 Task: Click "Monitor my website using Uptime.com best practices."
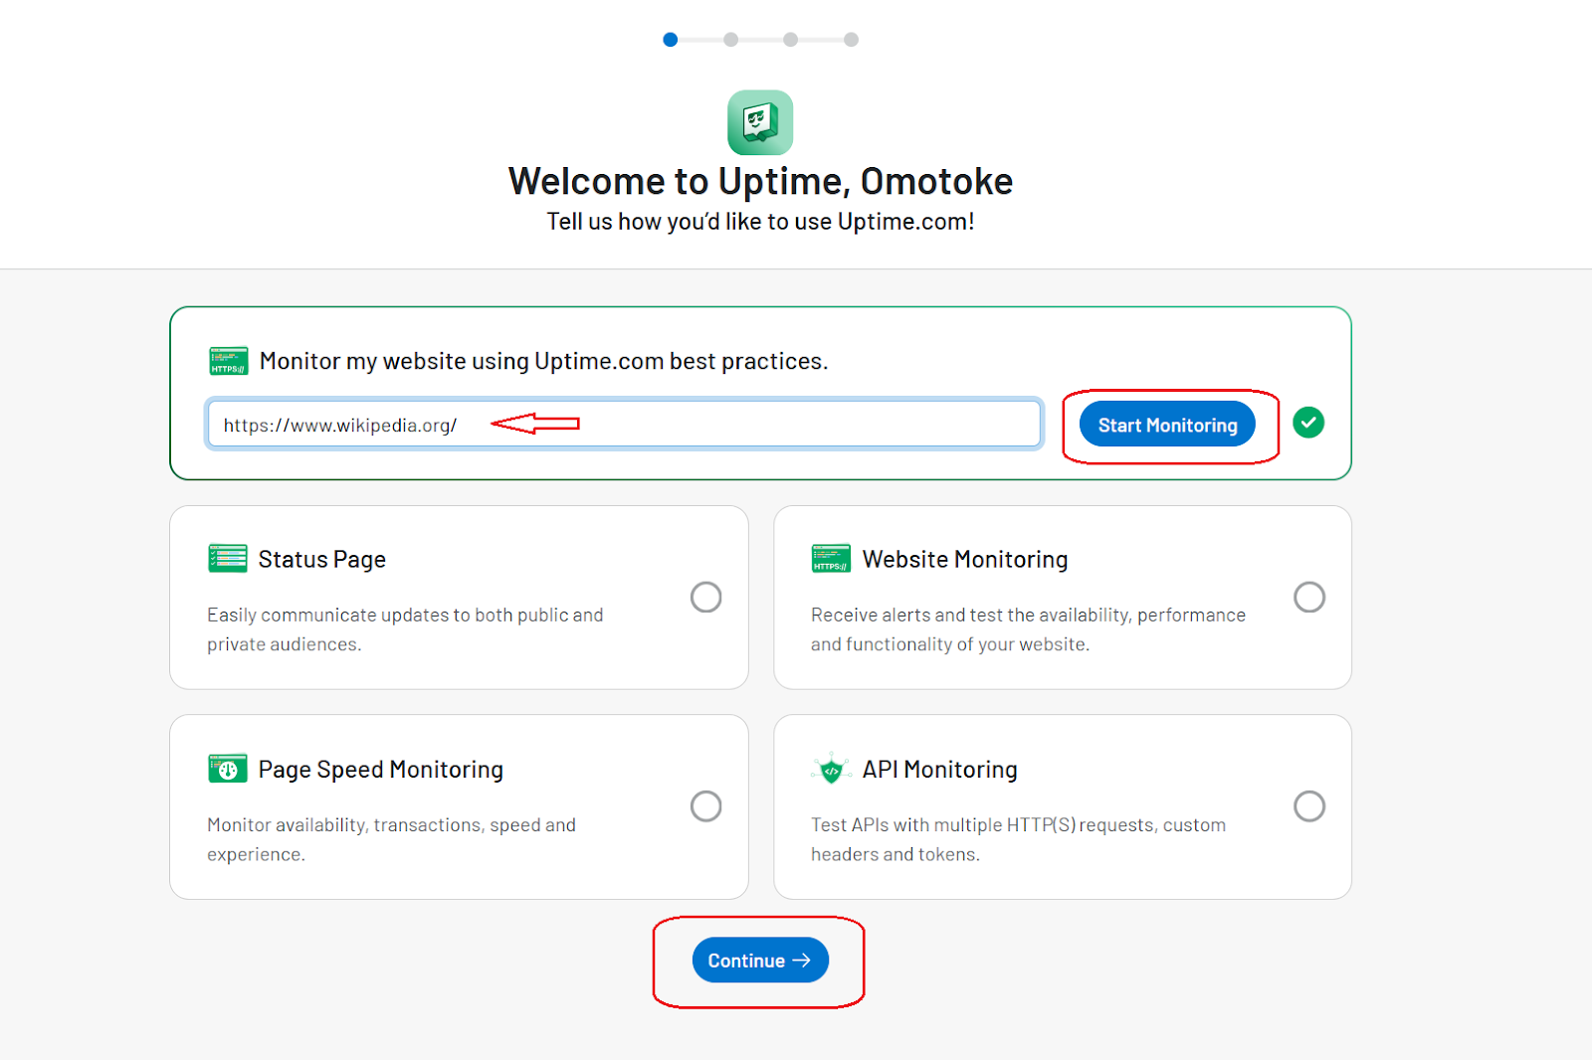pyautogui.click(x=543, y=361)
